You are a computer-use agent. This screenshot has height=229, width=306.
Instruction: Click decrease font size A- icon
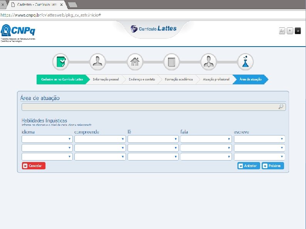[x=282, y=31]
